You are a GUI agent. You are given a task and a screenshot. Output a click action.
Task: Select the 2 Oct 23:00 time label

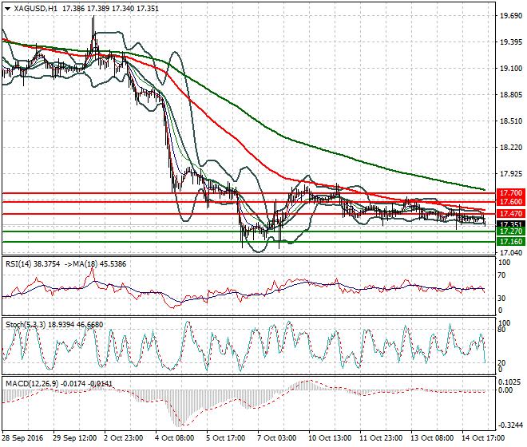coord(123,438)
